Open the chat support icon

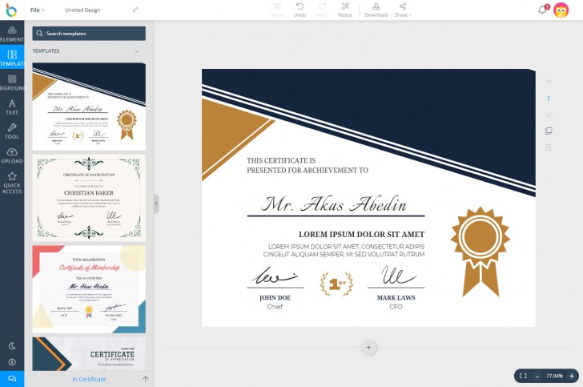coord(12,378)
